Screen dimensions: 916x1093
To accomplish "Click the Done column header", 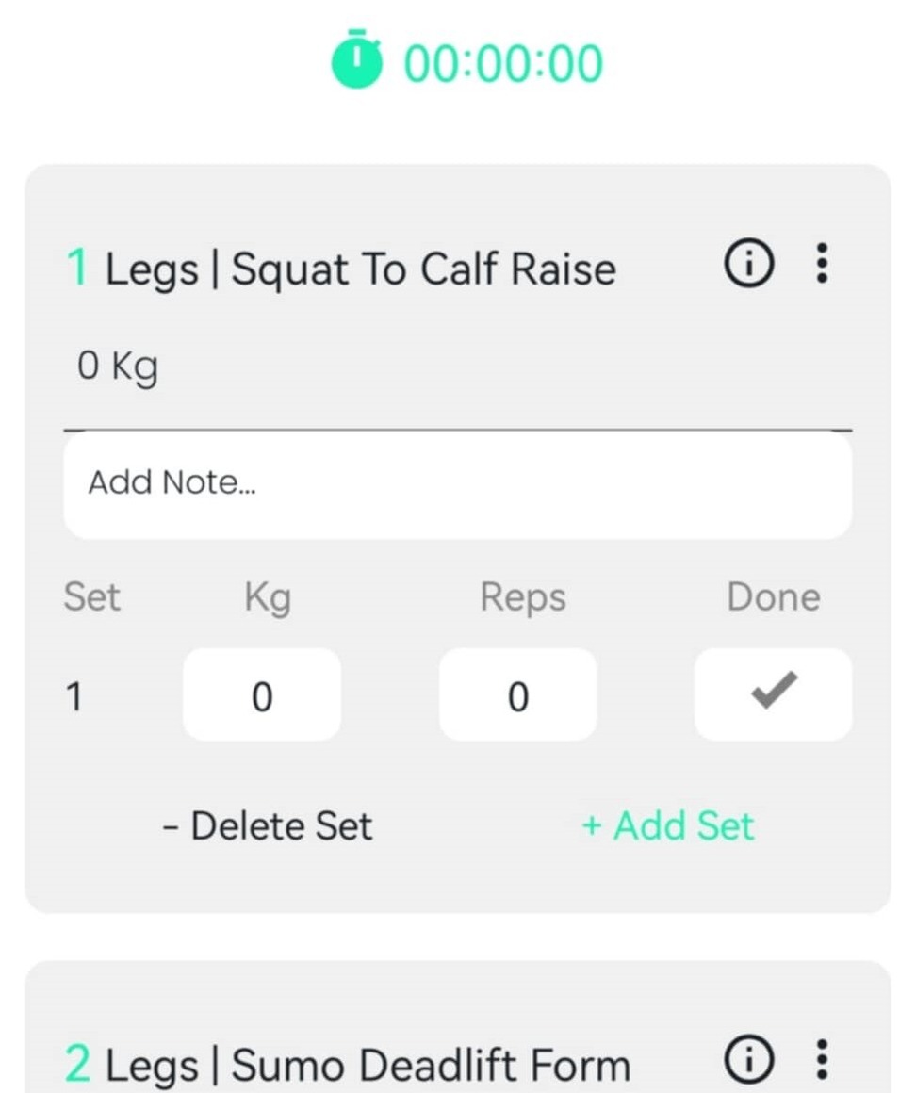I will [773, 597].
